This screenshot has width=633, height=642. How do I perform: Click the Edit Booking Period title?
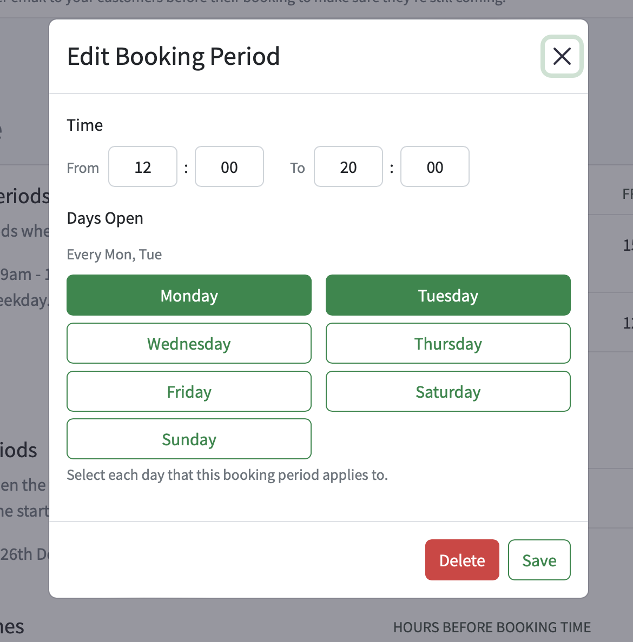173,56
